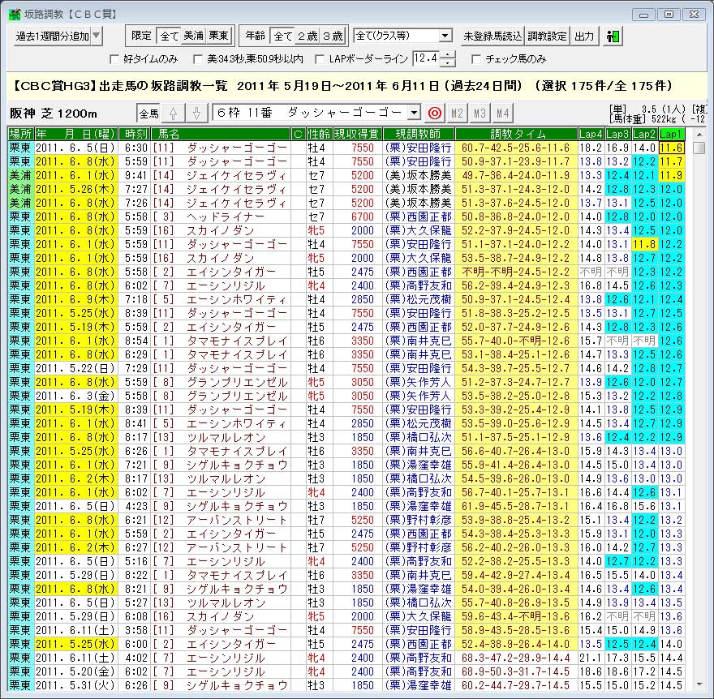
Task: Expand the horse selector showing ダッシャーゴーゴー
Action: (x=414, y=113)
